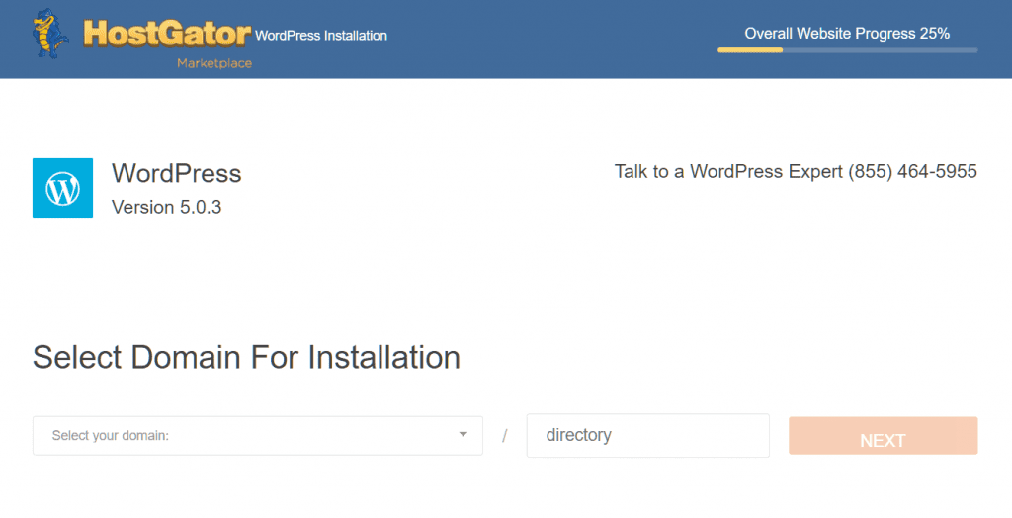Click the blue WordPress logo icon

62,188
